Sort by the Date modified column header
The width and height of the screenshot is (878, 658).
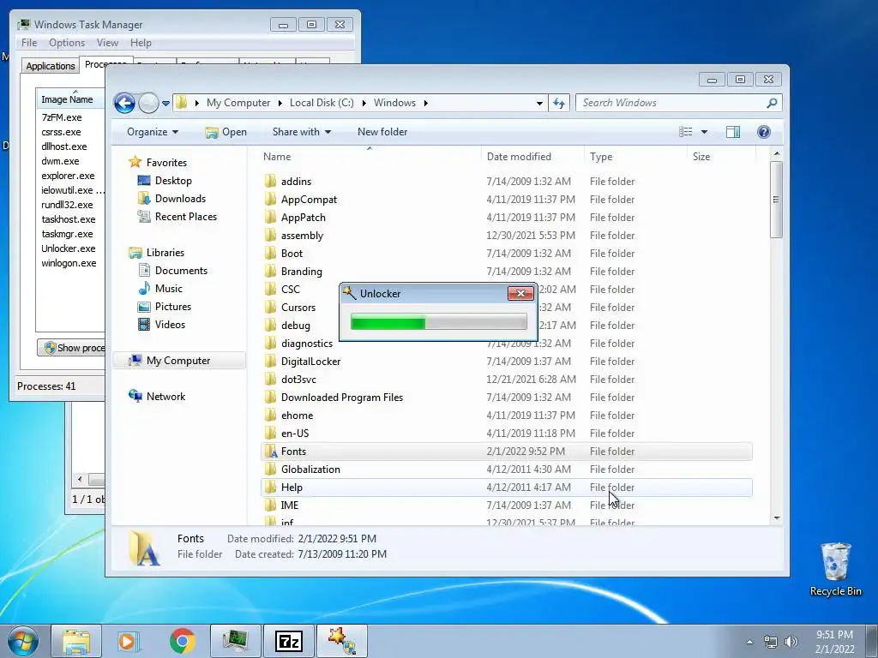[x=532, y=157]
